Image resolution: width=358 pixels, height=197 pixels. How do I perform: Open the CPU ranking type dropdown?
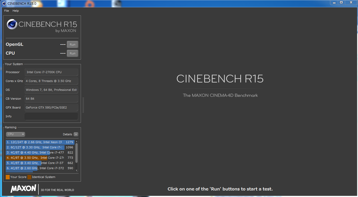(x=16, y=134)
